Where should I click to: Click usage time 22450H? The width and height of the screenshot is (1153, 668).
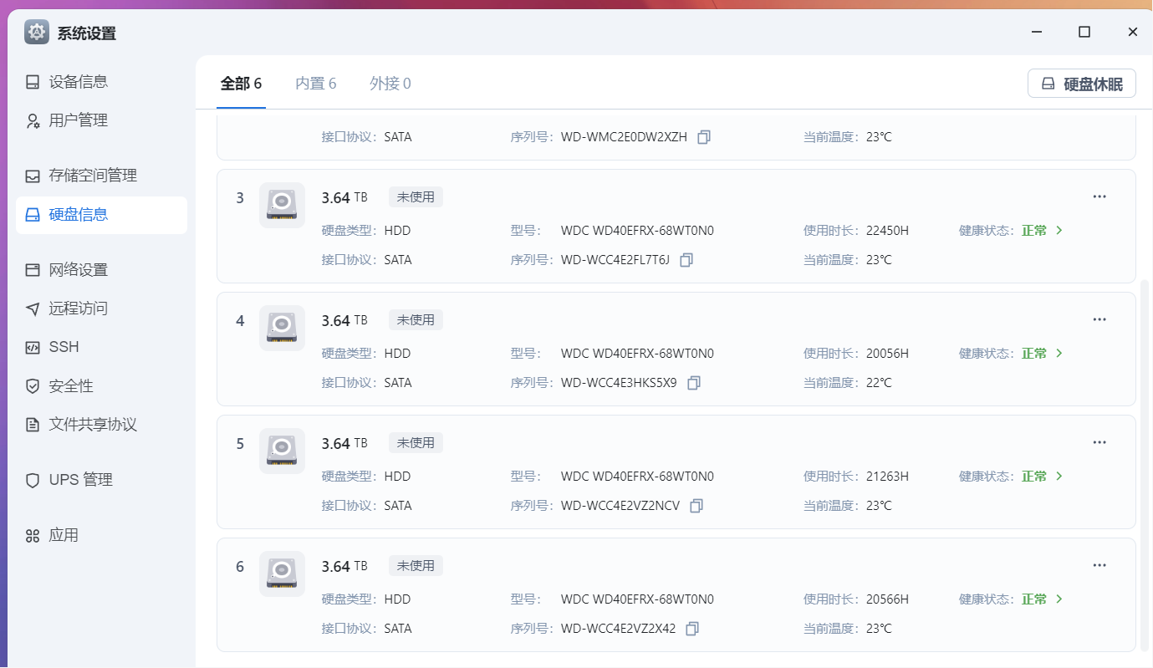click(887, 231)
